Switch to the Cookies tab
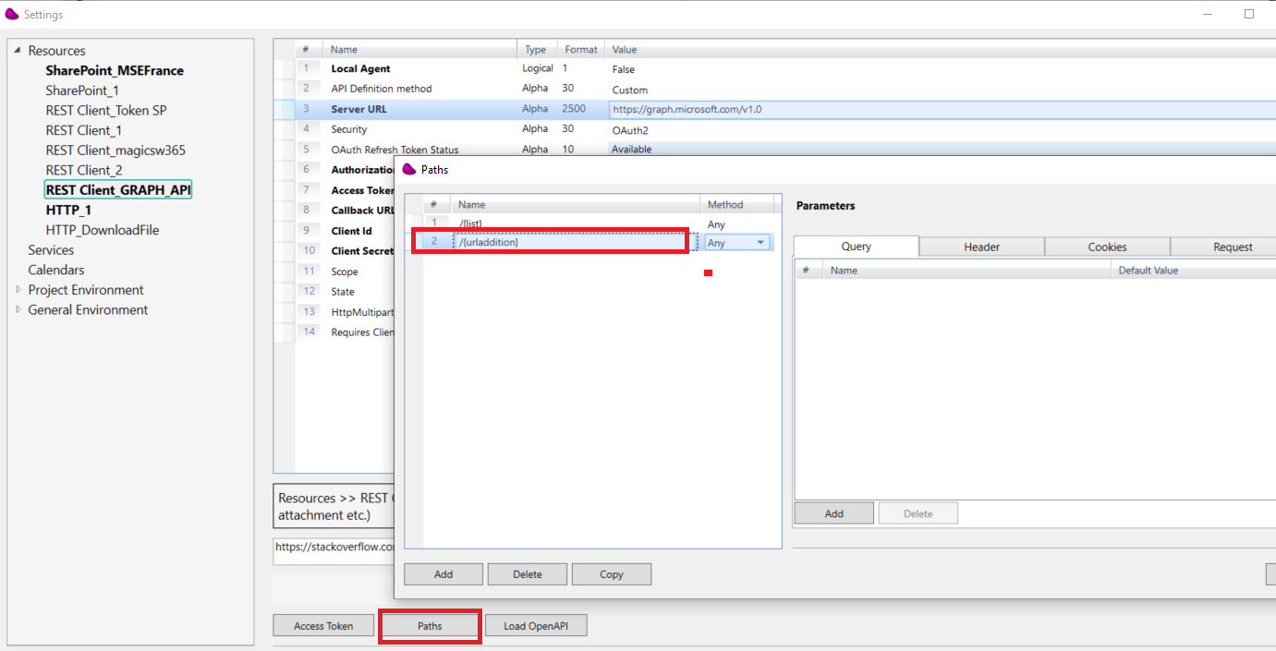The width and height of the screenshot is (1276, 651). [1106, 246]
